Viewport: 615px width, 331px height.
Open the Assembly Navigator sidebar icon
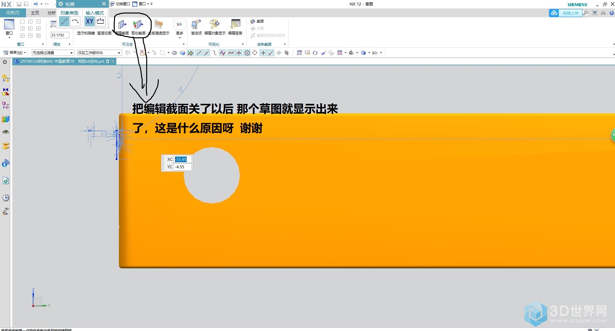(5, 78)
